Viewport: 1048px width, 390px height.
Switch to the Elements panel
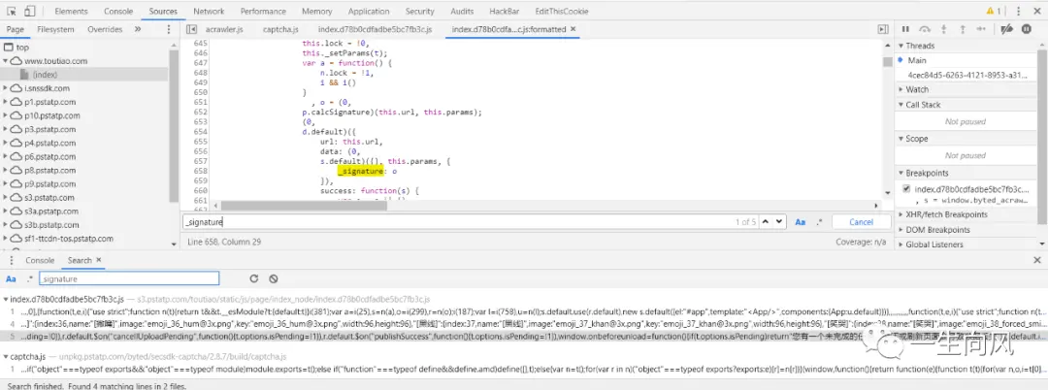tap(71, 12)
